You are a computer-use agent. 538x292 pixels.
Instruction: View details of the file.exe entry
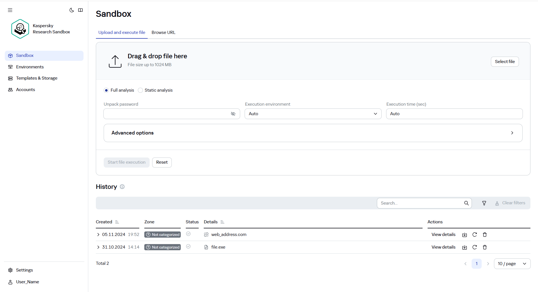(443, 247)
